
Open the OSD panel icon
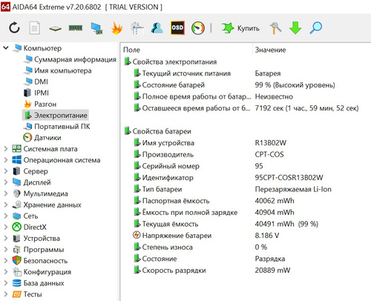[177, 27]
